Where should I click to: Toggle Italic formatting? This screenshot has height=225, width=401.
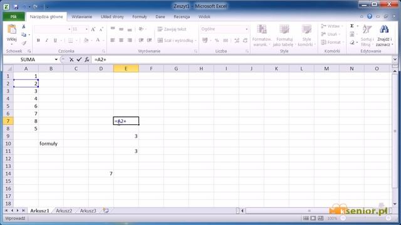tap(46, 40)
